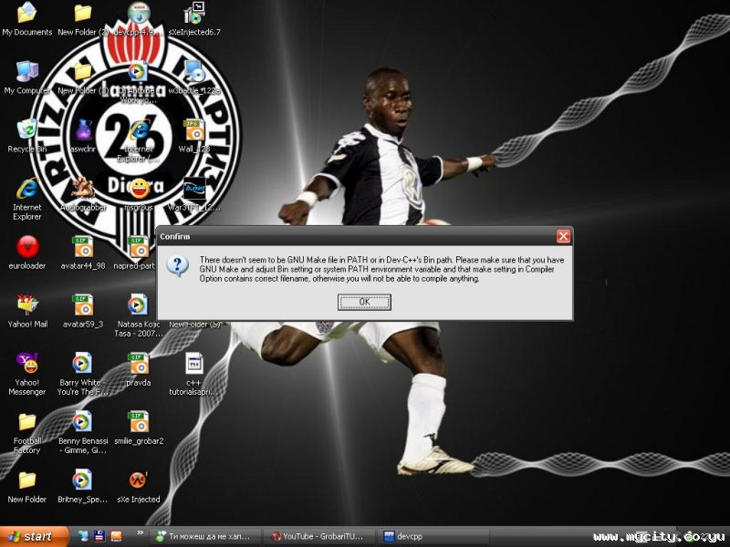This screenshot has height=547, width=730.
Task: Close the Confirm dialog with the red X
Action: pyautogui.click(x=563, y=236)
